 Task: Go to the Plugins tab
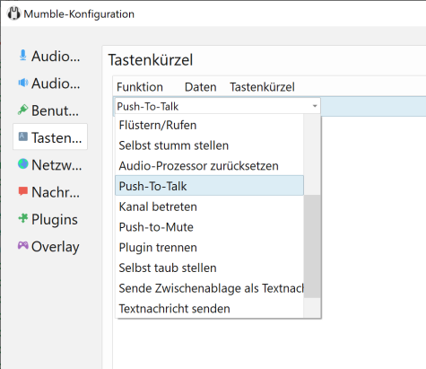(x=55, y=220)
